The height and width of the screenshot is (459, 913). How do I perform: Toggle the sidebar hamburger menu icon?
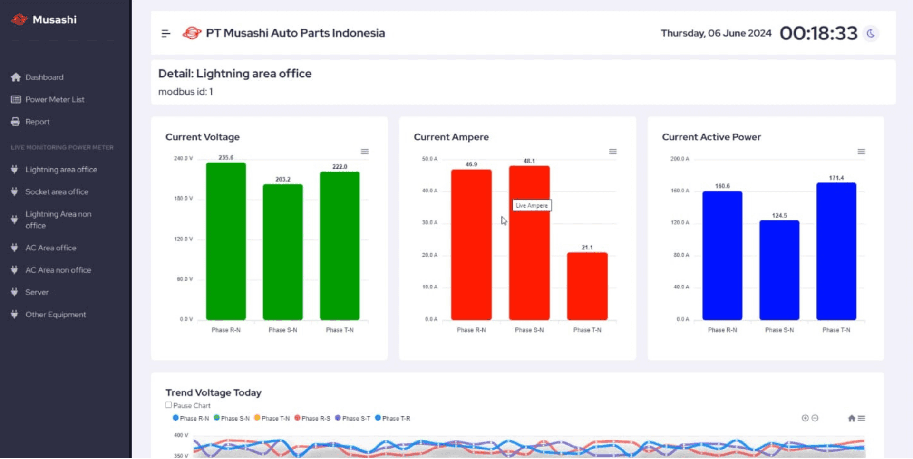[165, 33]
